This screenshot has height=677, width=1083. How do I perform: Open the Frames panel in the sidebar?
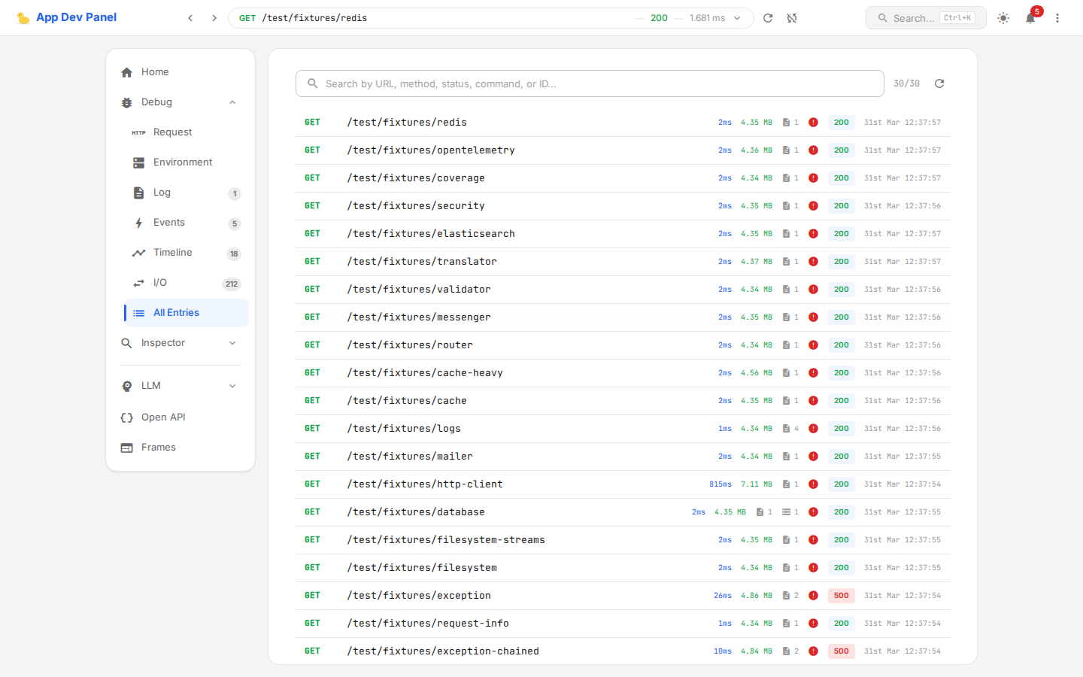(158, 447)
